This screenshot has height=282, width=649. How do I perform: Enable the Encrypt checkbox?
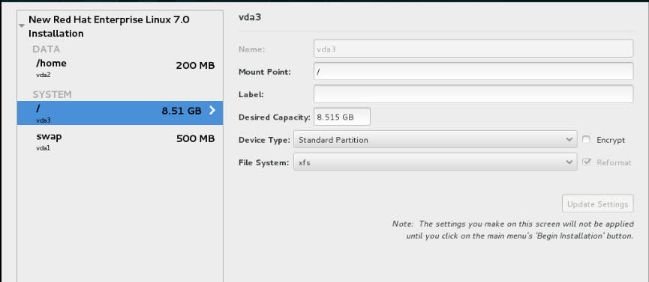click(x=586, y=140)
